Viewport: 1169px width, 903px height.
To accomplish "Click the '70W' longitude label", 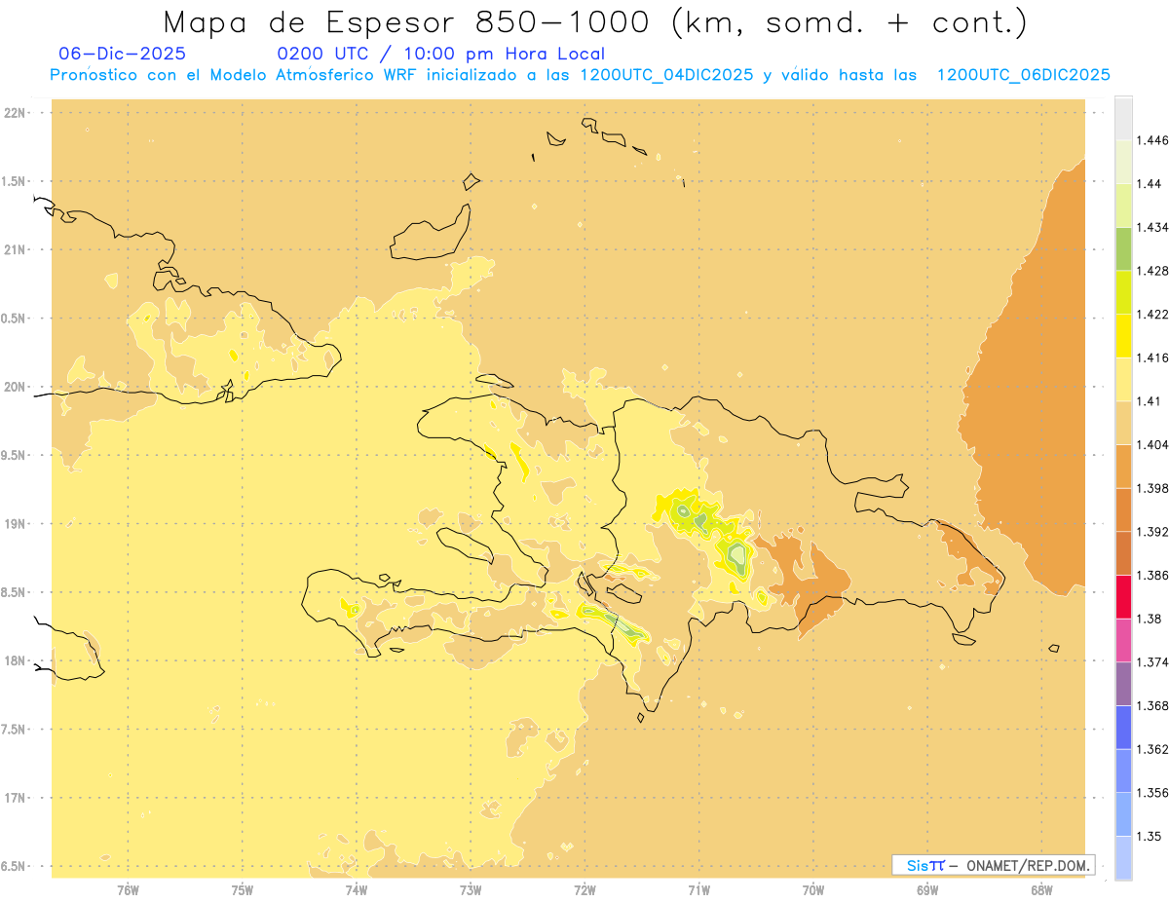I will (813, 889).
